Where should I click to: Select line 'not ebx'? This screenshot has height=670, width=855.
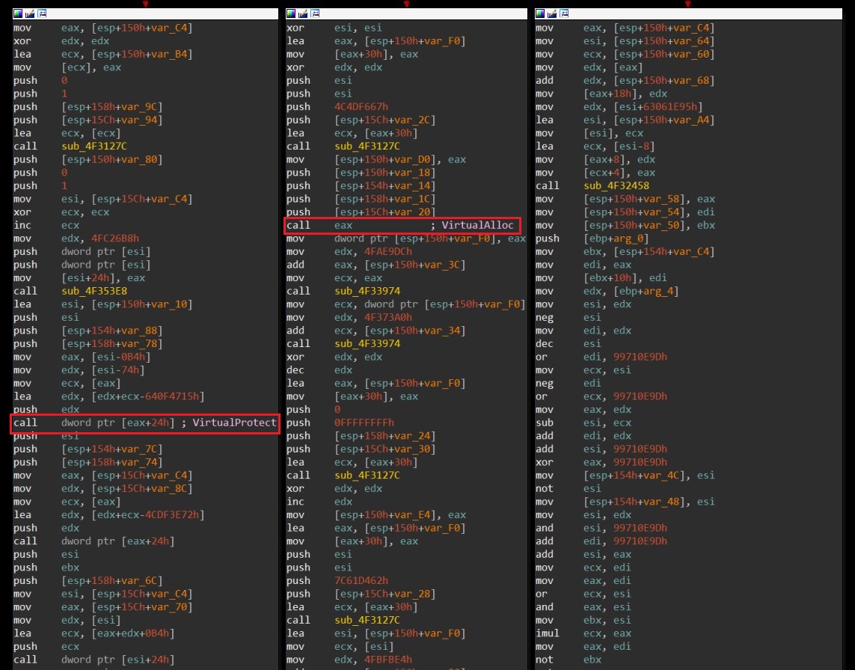tap(569, 659)
